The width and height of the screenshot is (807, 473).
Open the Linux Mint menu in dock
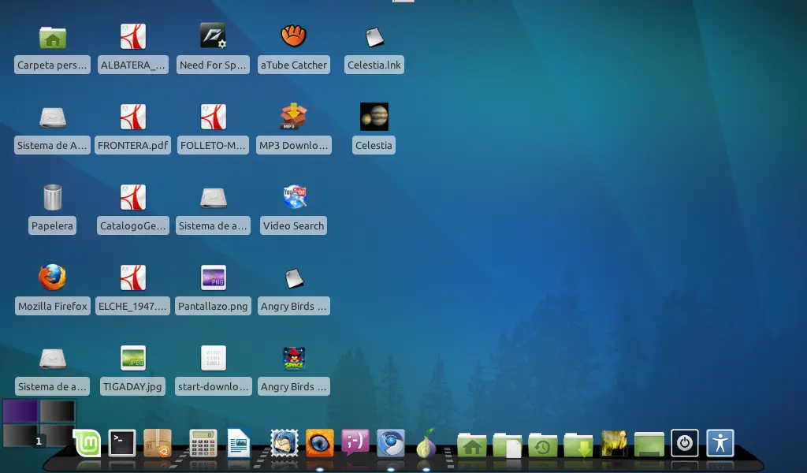(87, 442)
